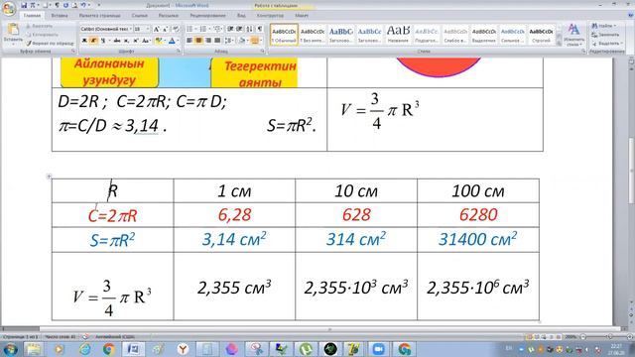Toggle strikethrough formatting
The image size is (635, 357).
pyautogui.click(x=117, y=41)
